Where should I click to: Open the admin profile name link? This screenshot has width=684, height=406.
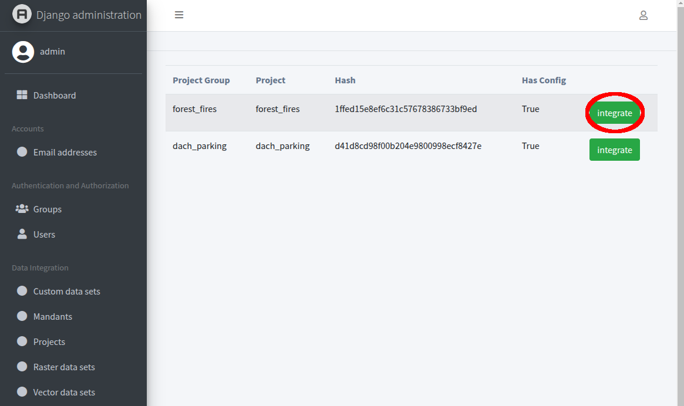[x=52, y=52]
